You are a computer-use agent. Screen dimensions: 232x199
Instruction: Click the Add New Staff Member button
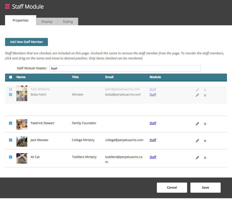click(26, 42)
